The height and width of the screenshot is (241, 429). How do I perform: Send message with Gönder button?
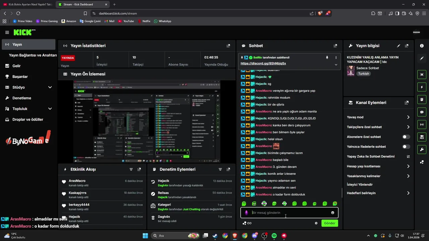tap(329, 223)
